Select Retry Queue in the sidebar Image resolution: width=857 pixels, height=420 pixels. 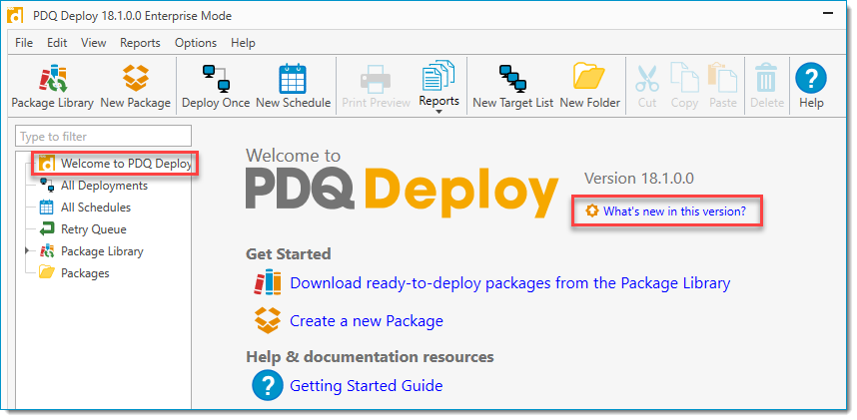tap(95, 229)
